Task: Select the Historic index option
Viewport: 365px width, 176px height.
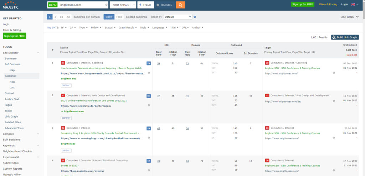Action: [x=165, y=5]
